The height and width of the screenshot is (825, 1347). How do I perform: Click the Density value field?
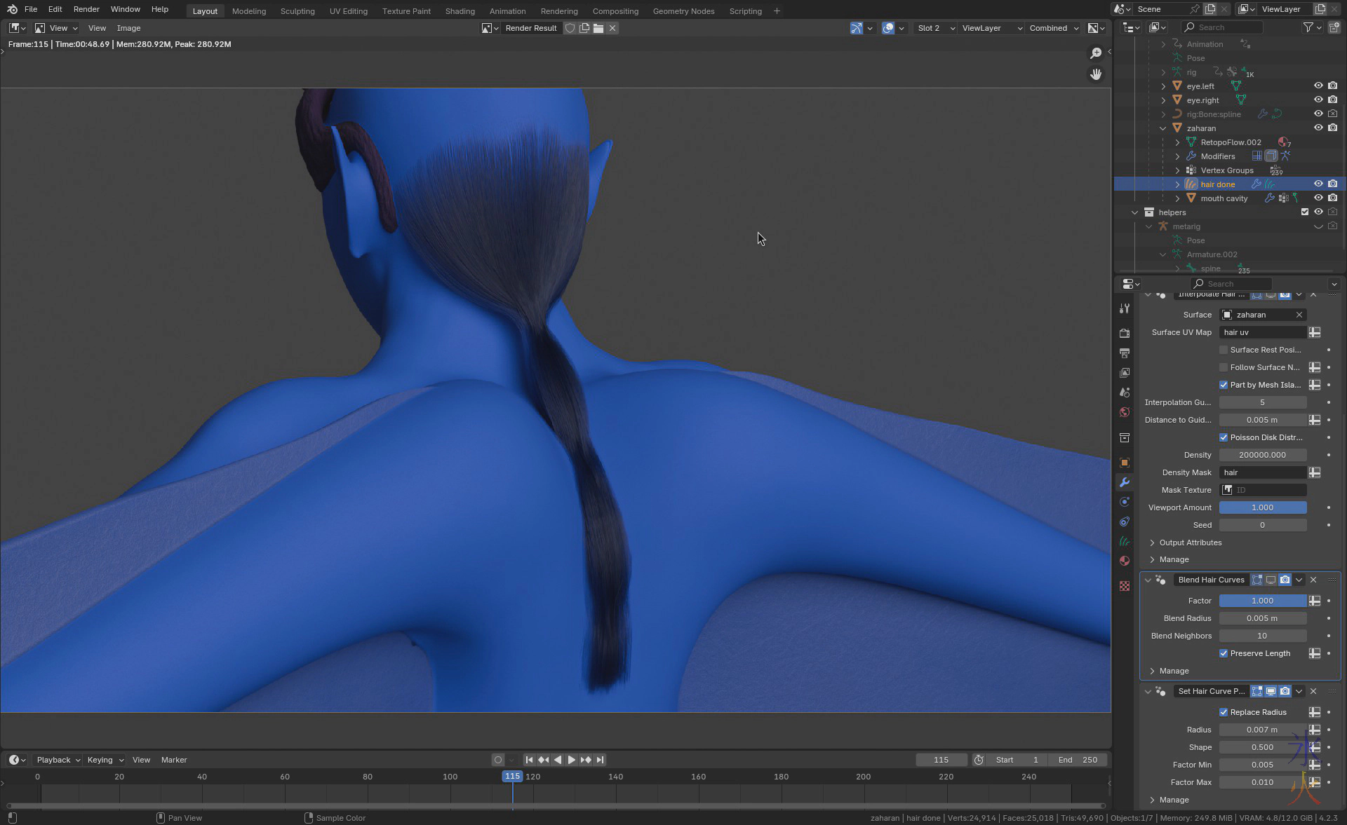1263,455
